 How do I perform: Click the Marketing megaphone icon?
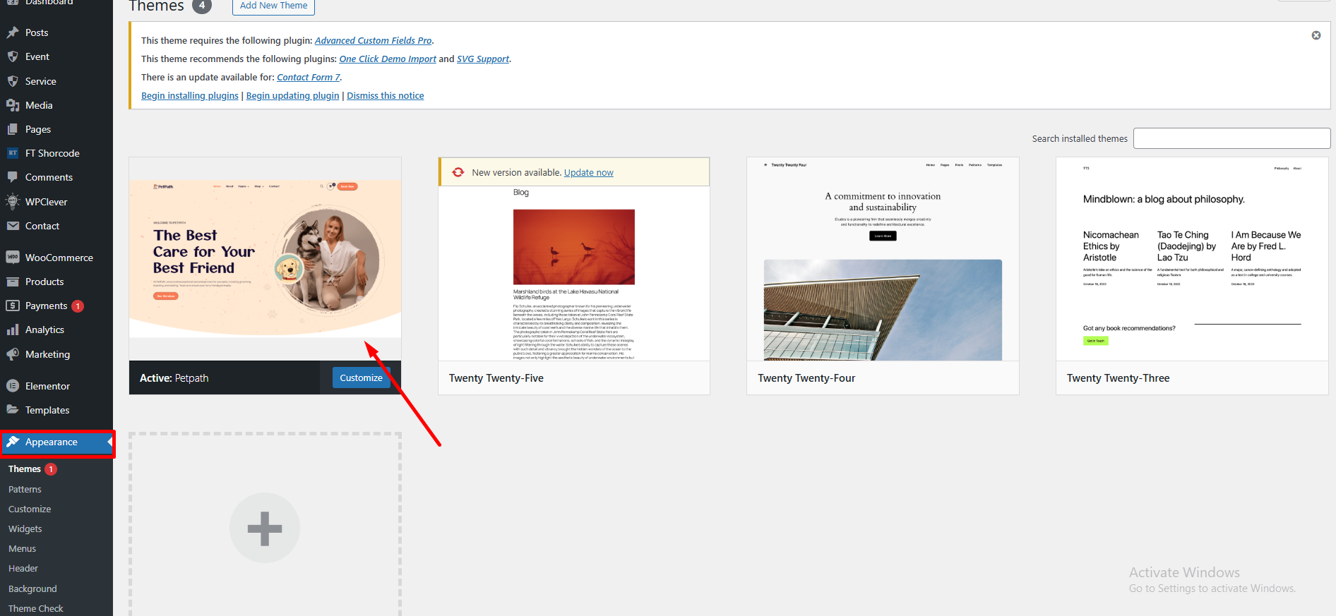click(x=13, y=354)
